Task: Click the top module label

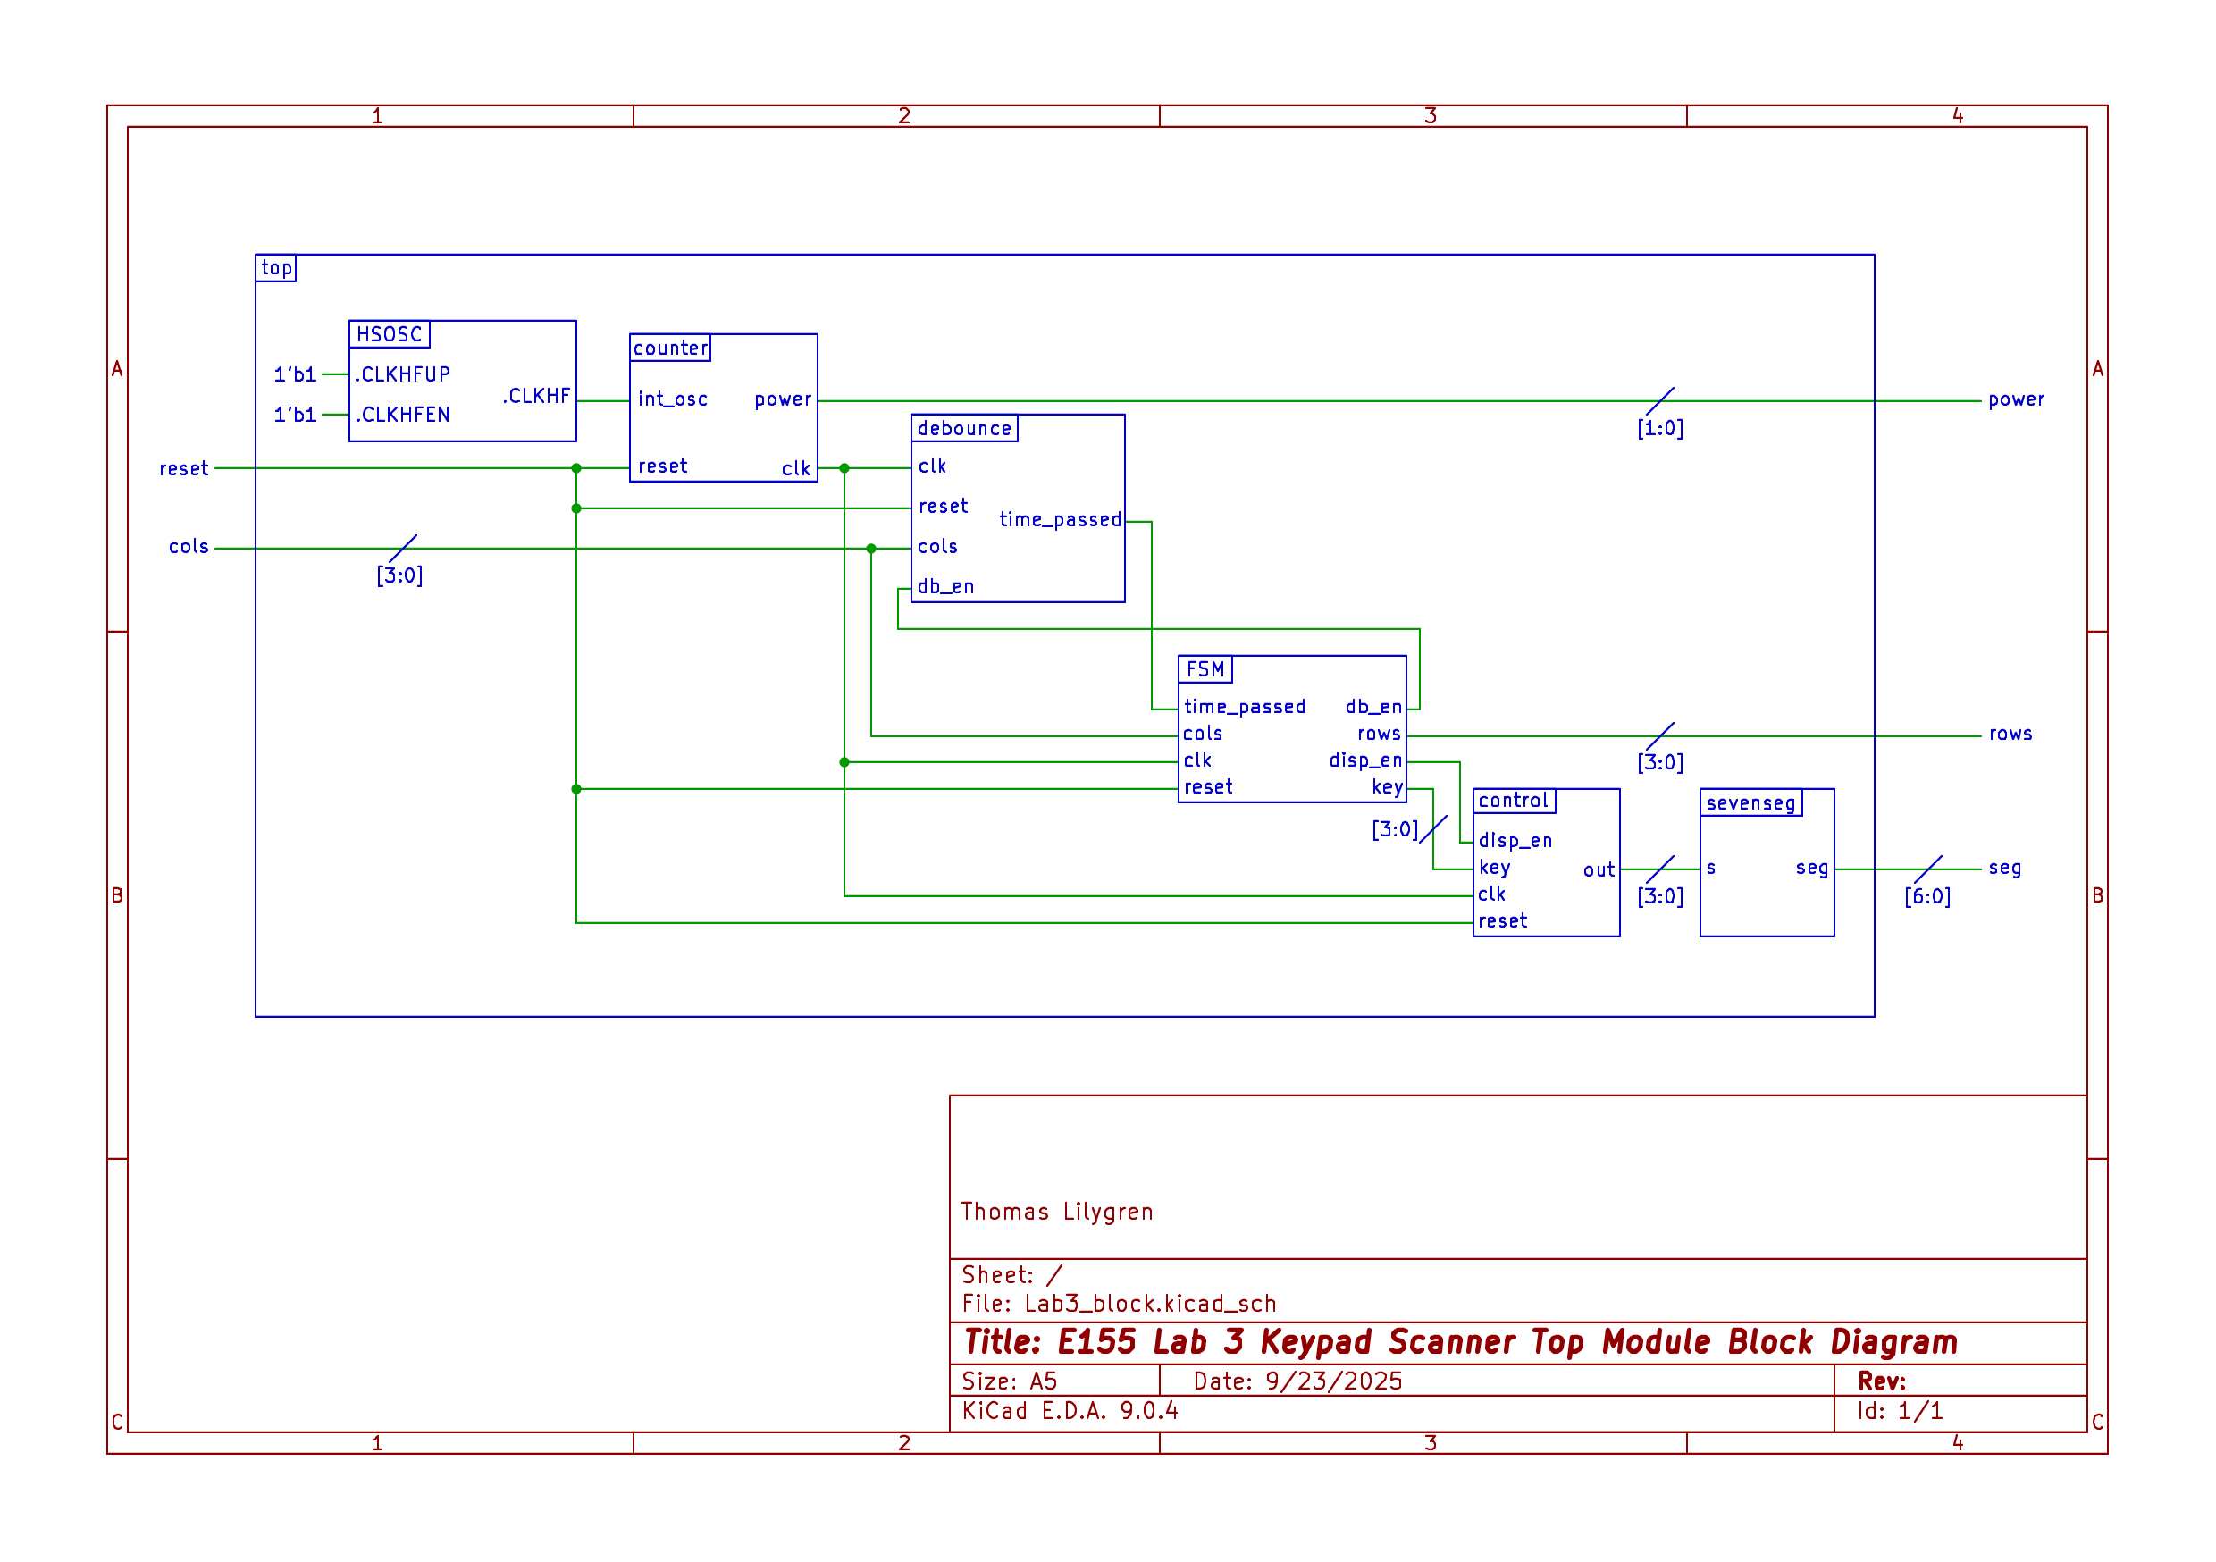Action: [x=276, y=268]
